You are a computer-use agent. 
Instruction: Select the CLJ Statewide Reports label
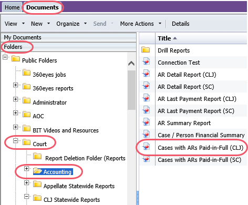71,200
